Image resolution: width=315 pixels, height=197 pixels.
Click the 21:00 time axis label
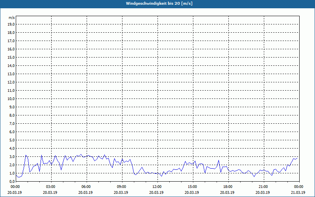263,186
